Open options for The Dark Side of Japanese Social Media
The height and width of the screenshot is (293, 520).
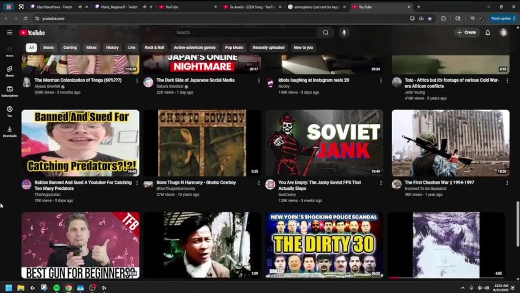pos(259,81)
